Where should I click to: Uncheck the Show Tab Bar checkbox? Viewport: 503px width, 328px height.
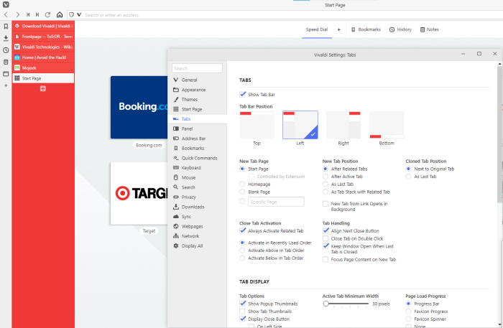pyautogui.click(x=243, y=94)
